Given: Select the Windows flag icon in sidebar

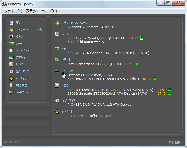Looking at the screenshot, I should click(11, 30).
